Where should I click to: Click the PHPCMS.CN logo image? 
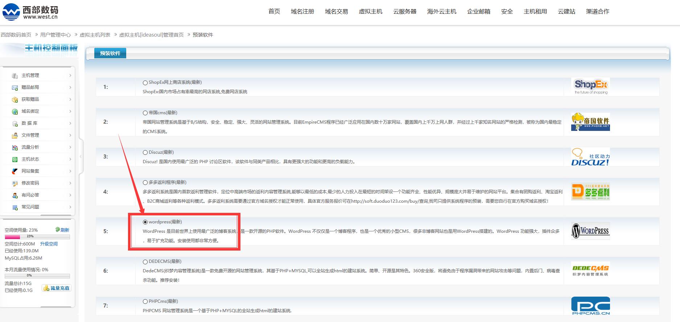(590, 306)
